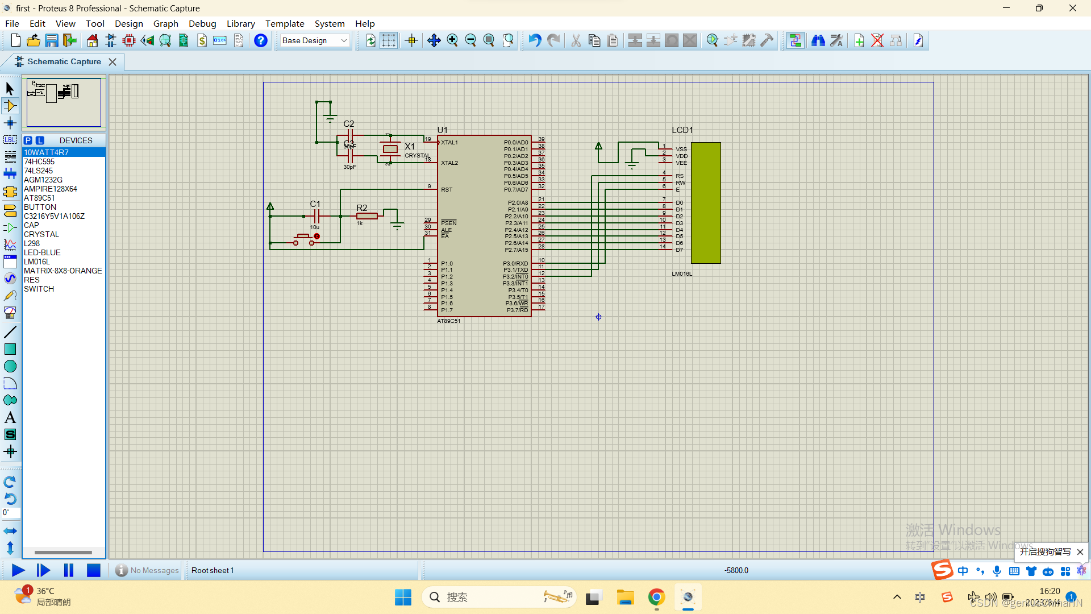Select 74HC595 in the devices list
The image size is (1091, 614).
pos(39,161)
